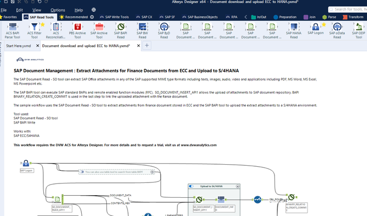Click the CONTENTS_HEX connection label
The image size is (367, 216).
click(120, 203)
